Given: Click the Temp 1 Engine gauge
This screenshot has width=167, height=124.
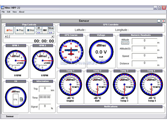Looking at the screenshot, I should click(70, 84).
